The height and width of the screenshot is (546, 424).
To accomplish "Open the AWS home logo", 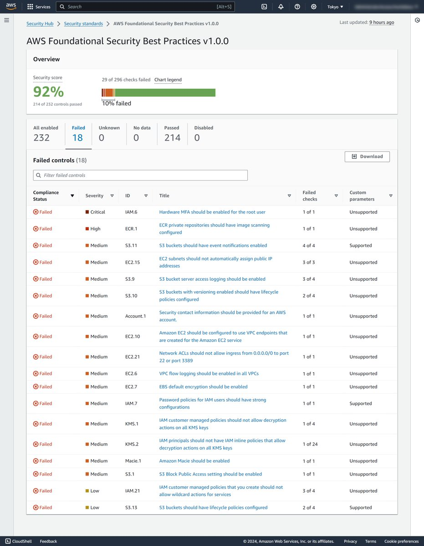I will 11,6.
